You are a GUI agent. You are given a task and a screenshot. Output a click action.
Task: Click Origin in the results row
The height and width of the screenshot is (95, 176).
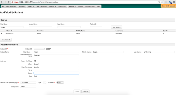(x=78, y=34)
